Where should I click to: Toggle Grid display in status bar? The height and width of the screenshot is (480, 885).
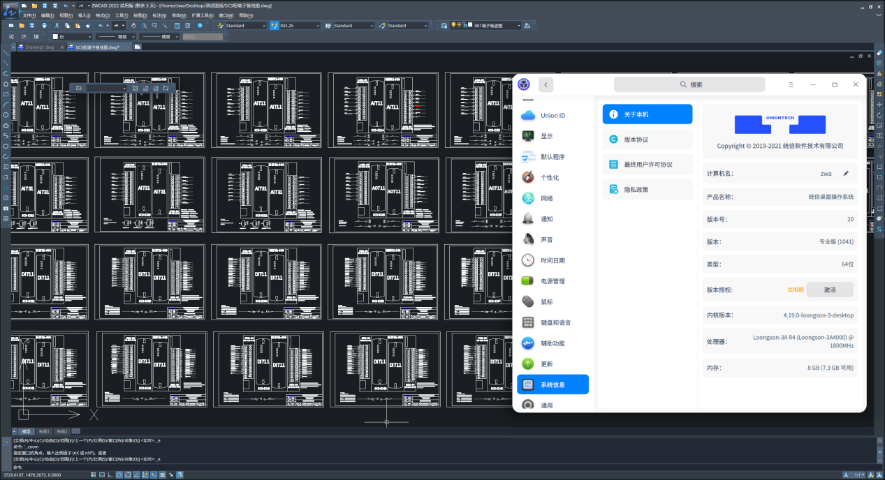[x=102, y=474]
